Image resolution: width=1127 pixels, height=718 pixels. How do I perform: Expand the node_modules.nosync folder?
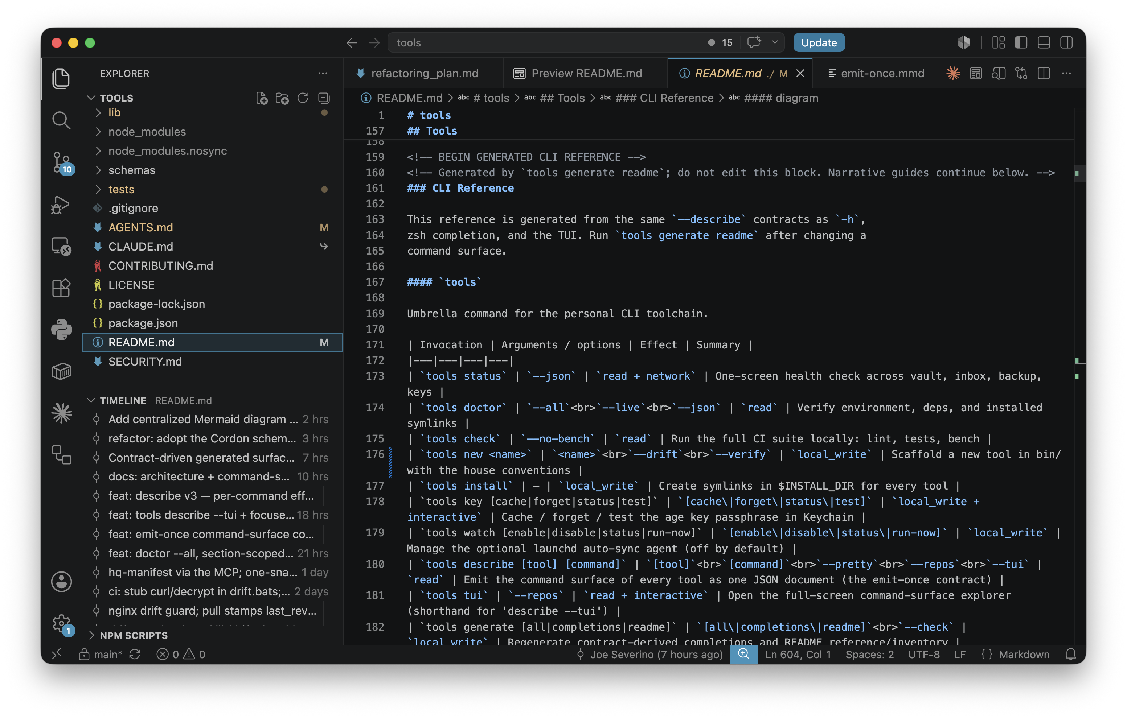coord(213,151)
